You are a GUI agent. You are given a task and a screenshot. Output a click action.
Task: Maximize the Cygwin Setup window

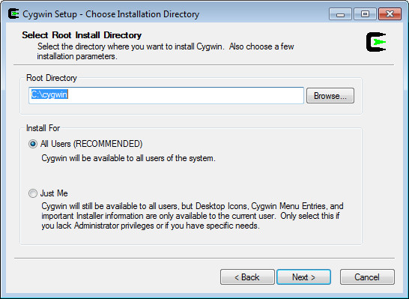365,13
